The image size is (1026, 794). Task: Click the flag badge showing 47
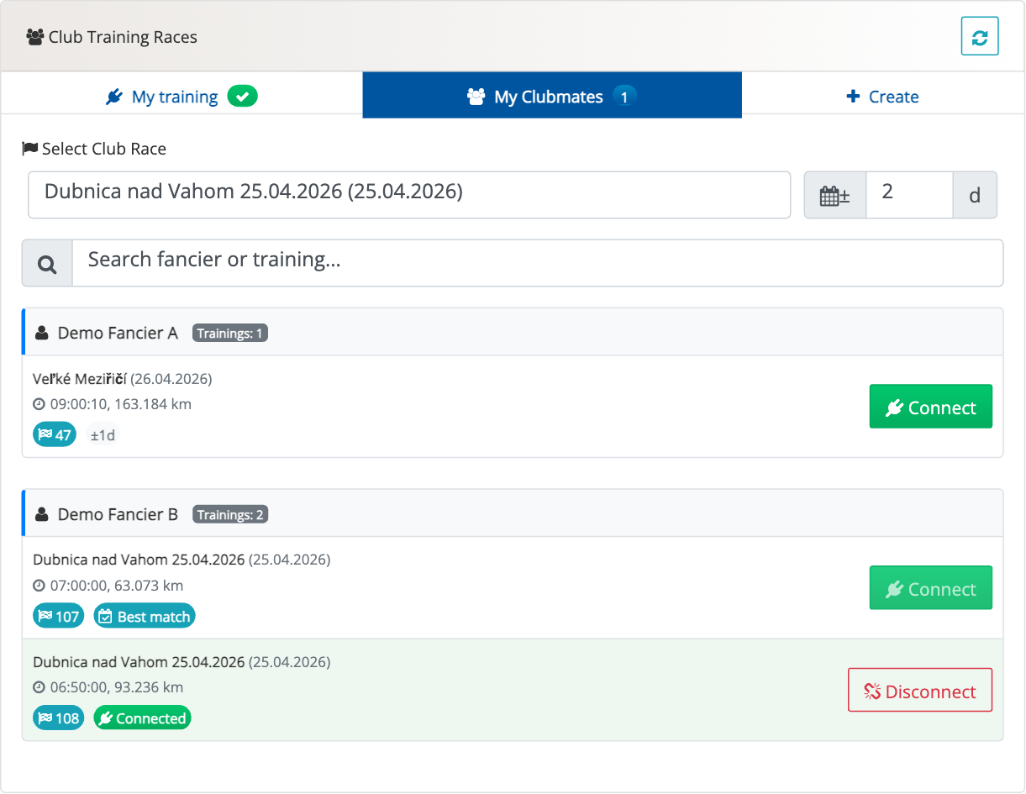click(x=55, y=435)
